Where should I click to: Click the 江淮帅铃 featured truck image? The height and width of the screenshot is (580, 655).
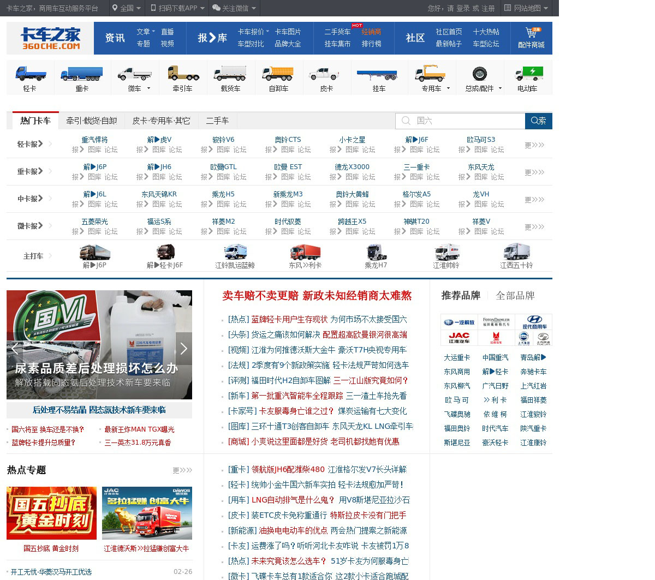click(446, 252)
